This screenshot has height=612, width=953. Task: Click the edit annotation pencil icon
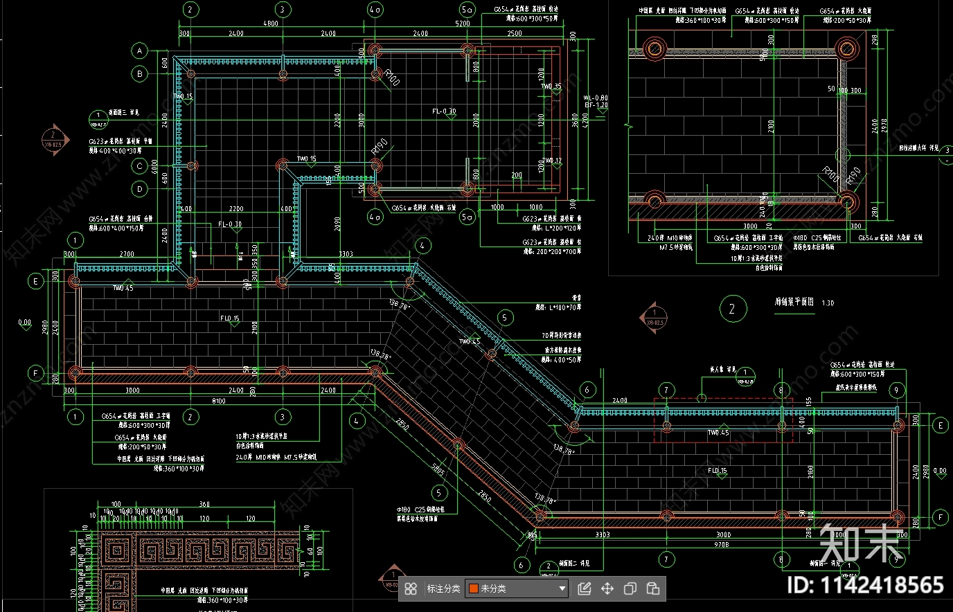pos(585,588)
